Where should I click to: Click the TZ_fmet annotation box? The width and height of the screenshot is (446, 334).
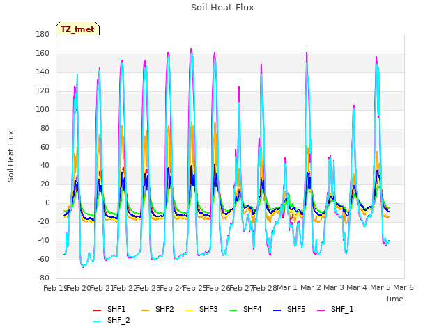tap(77, 29)
